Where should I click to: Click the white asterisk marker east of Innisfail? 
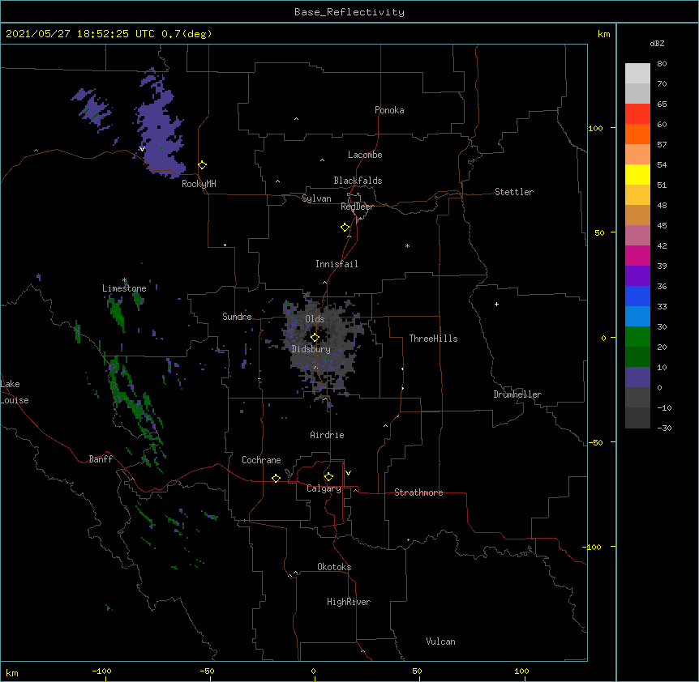coord(407,245)
